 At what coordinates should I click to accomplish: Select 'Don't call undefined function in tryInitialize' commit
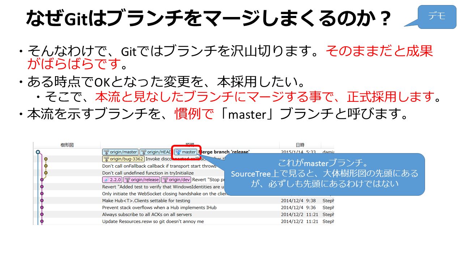coord(184,173)
